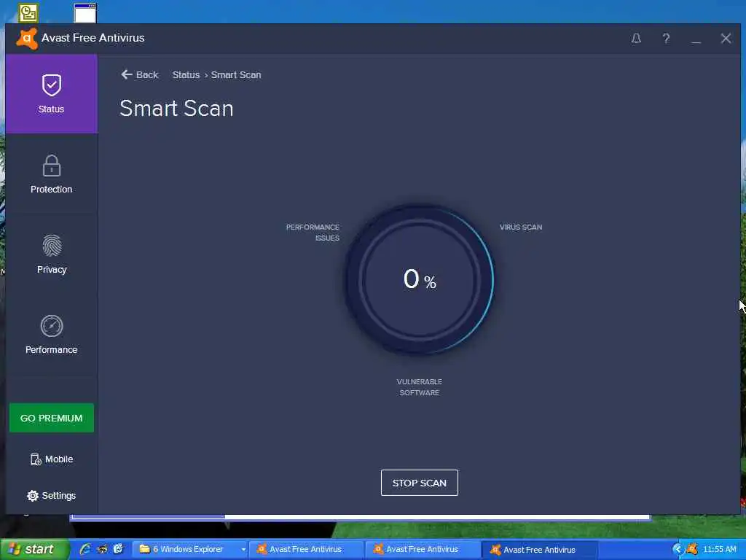Open the 6 Windows Explorer taskbar group

pyautogui.click(x=189, y=549)
